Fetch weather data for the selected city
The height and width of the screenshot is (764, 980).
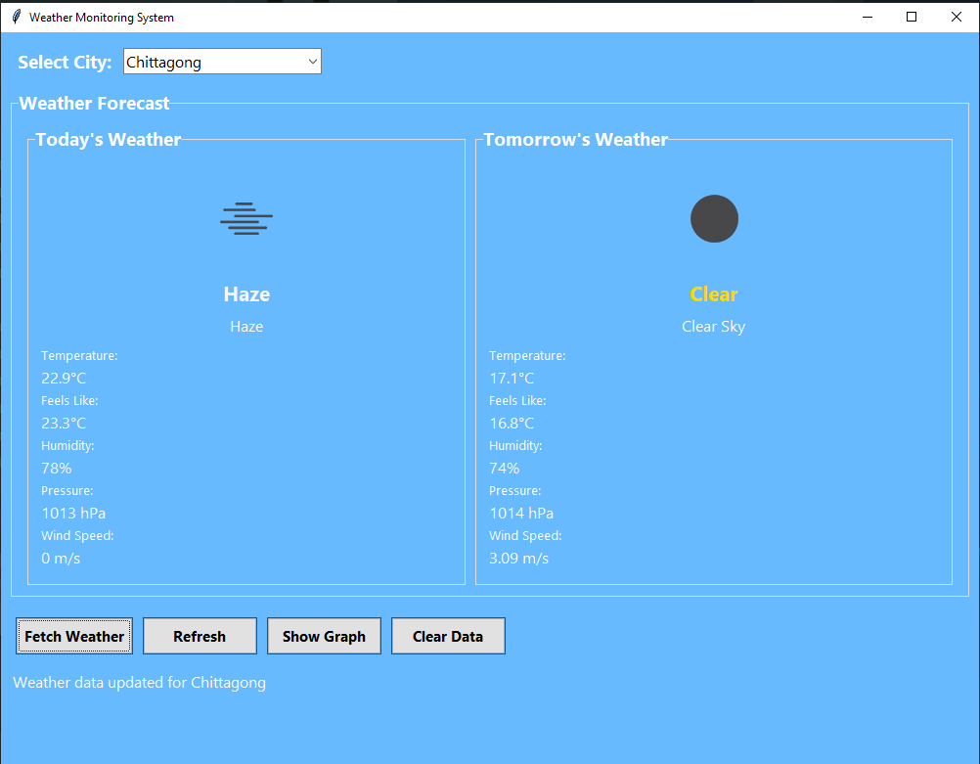(x=74, y=636)
